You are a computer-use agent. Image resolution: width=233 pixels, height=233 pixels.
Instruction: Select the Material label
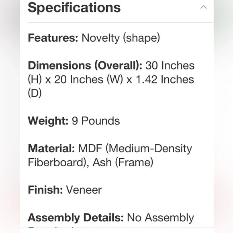pos(51,149)
